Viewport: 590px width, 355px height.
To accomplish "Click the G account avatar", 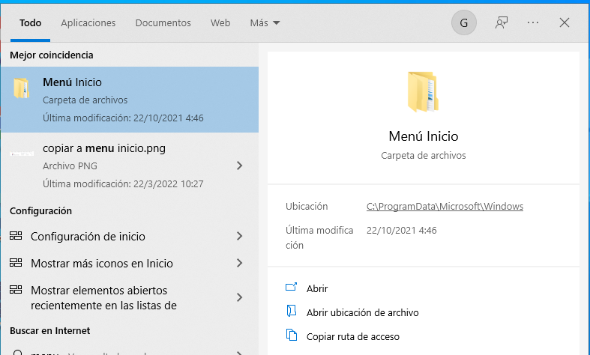I will point(464,22).
